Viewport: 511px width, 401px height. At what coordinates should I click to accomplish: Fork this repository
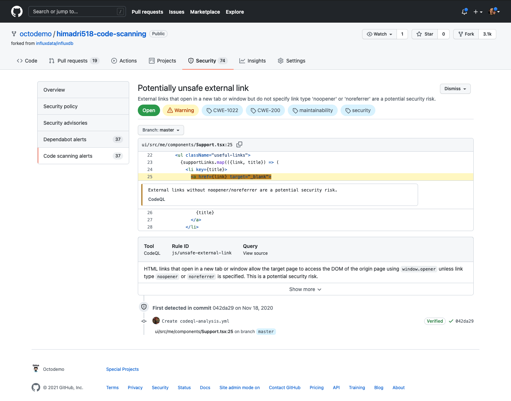coord(466,34)
